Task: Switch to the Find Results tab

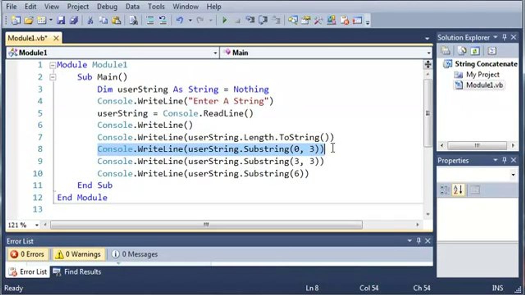Action: click(77, 272)
